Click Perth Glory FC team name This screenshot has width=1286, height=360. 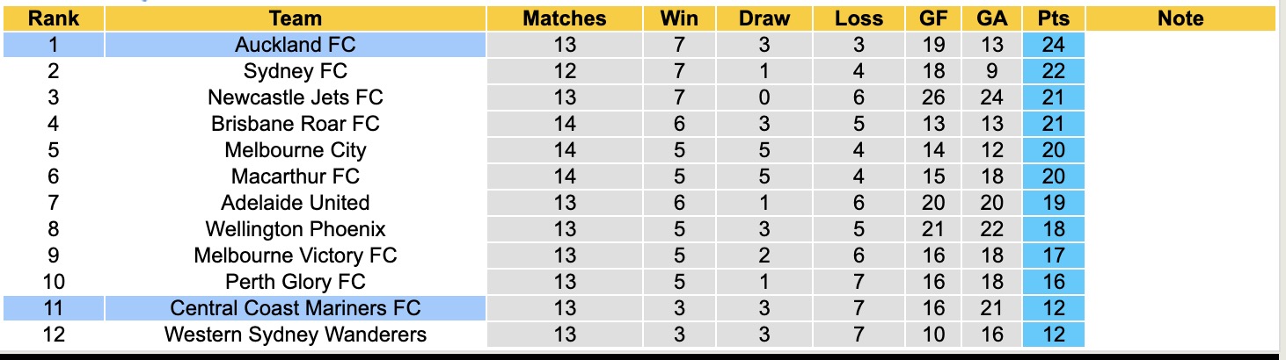tap(295, 282)
